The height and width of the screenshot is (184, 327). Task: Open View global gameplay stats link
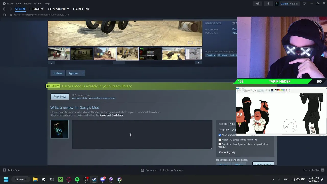coord(102,98)
